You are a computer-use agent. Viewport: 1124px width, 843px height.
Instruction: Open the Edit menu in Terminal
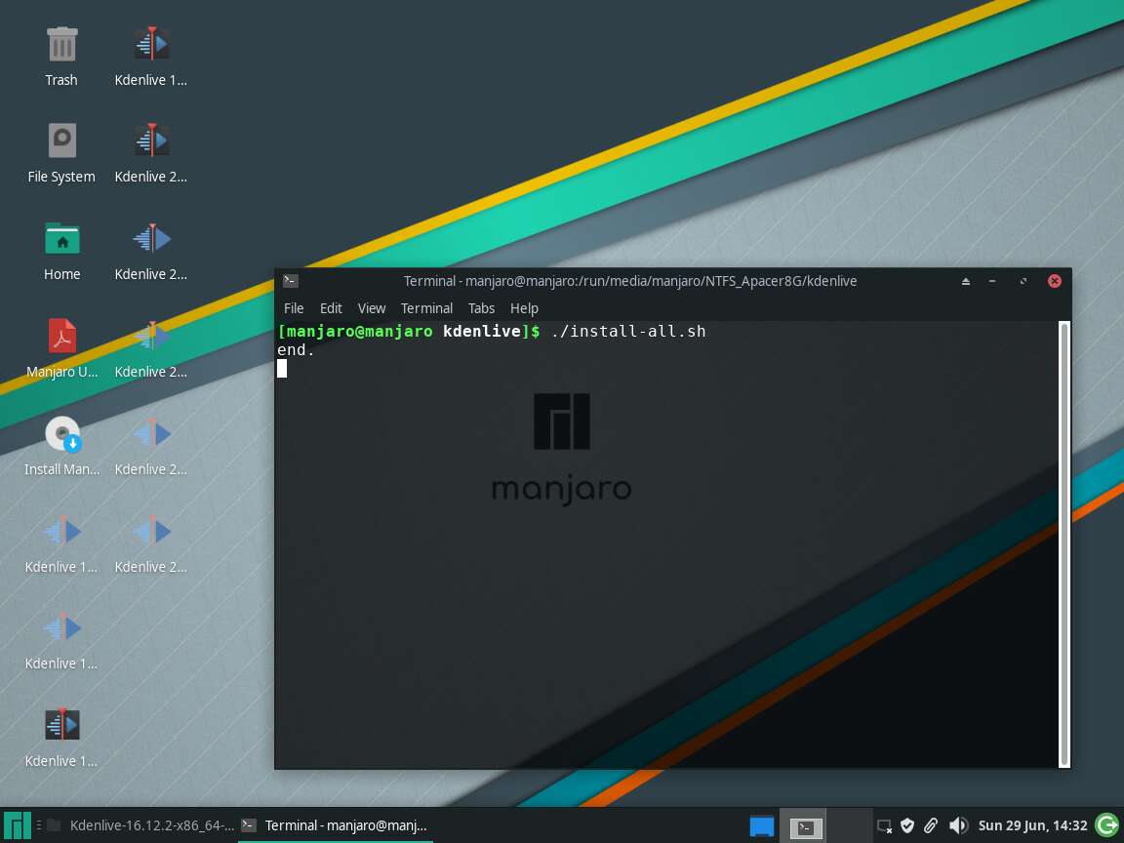[331, 308]
